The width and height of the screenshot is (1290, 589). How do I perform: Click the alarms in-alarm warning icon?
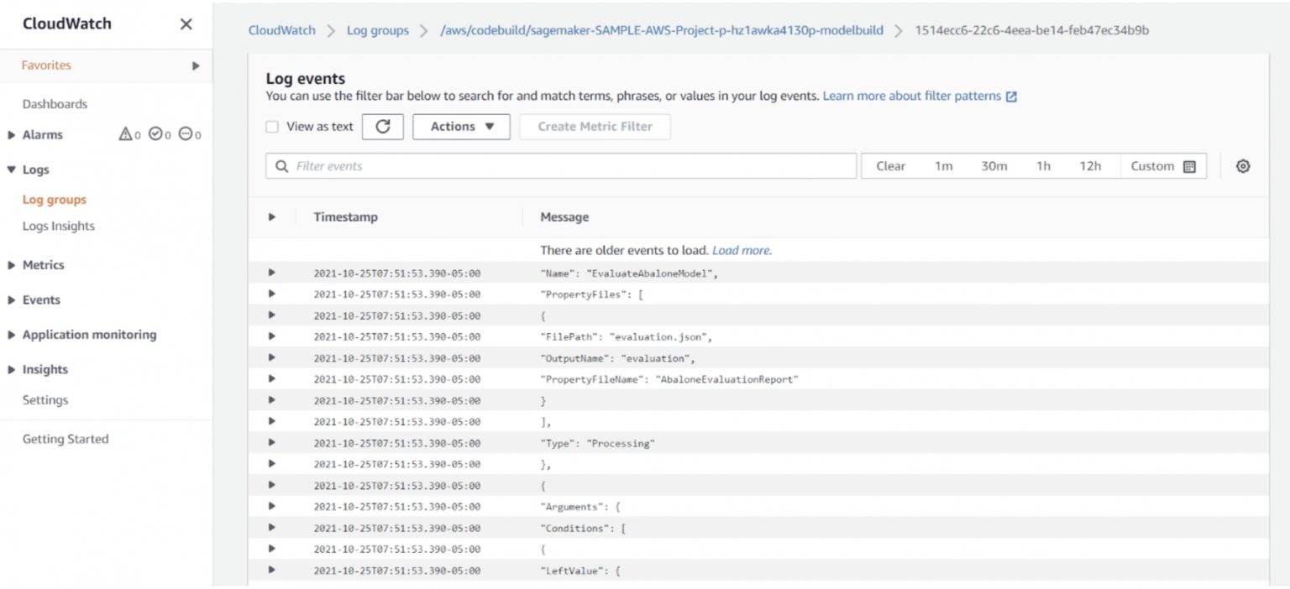(x=126, y=134)
